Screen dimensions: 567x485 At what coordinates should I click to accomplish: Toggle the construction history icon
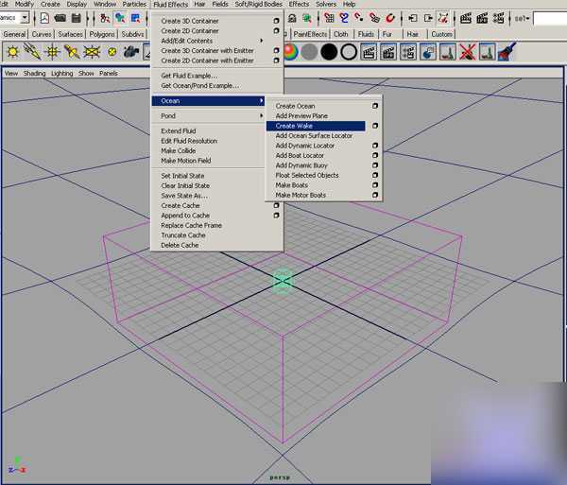(443, 18)
